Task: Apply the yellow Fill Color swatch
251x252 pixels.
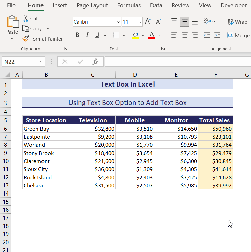Action: (135, 35)
